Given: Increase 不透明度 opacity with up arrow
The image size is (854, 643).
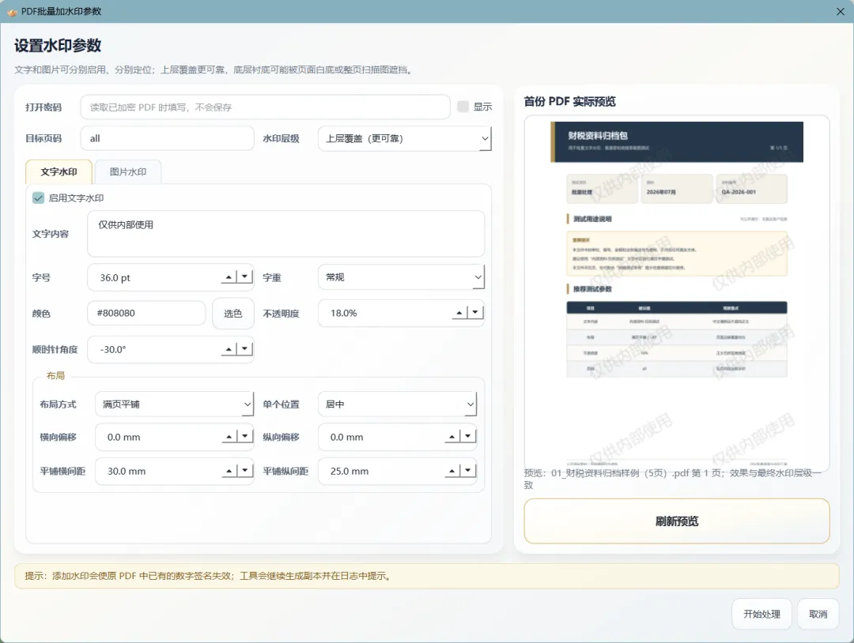Looking at the screenshot, I should point(459,312).
